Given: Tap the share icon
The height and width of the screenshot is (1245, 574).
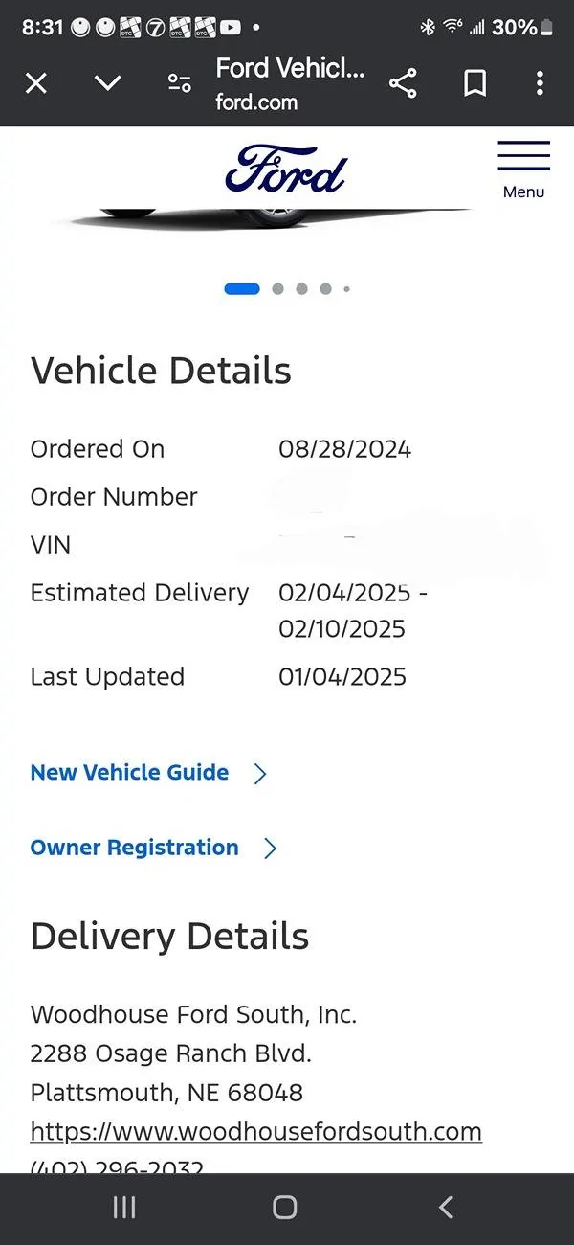Looking at the screenshot, I should pos(404,83).
